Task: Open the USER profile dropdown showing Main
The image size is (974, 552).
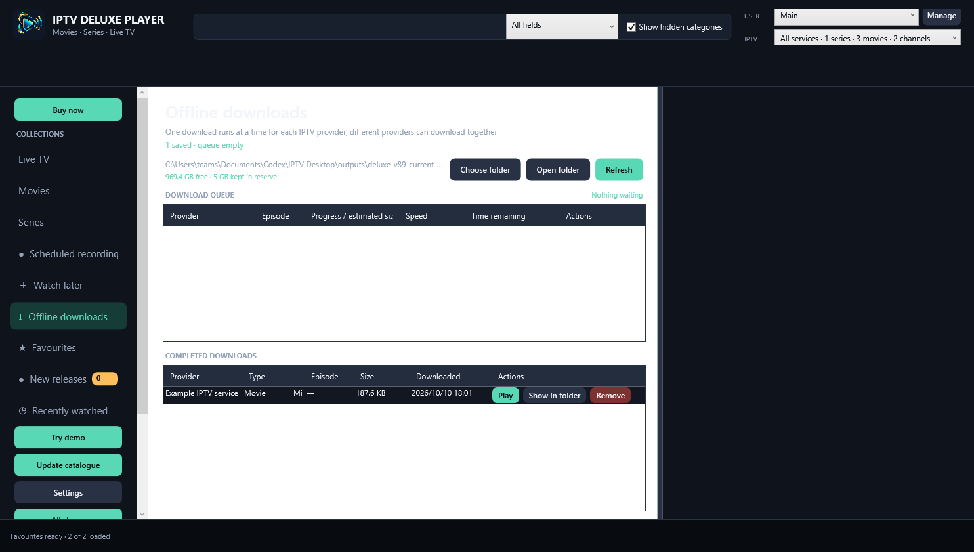Action: pos(846,16)
